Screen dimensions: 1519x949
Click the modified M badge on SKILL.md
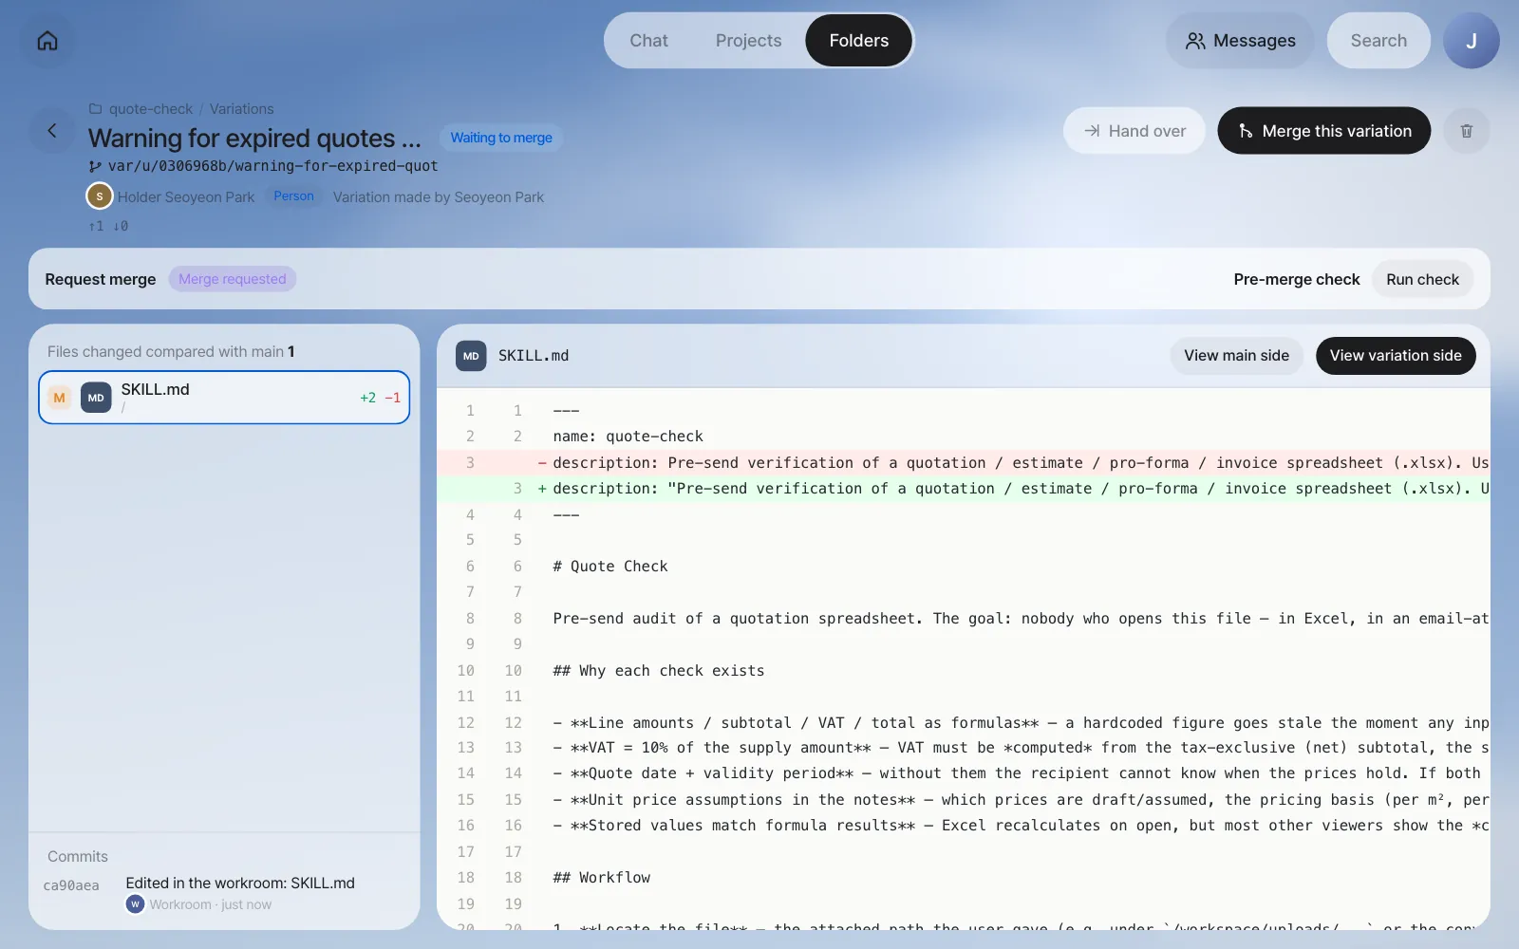(60, 398)
